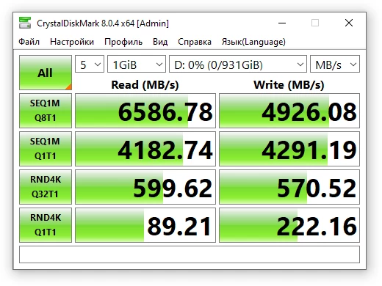382x286 pixels.
Task: Click the write result 570.52
Action: 289,187
